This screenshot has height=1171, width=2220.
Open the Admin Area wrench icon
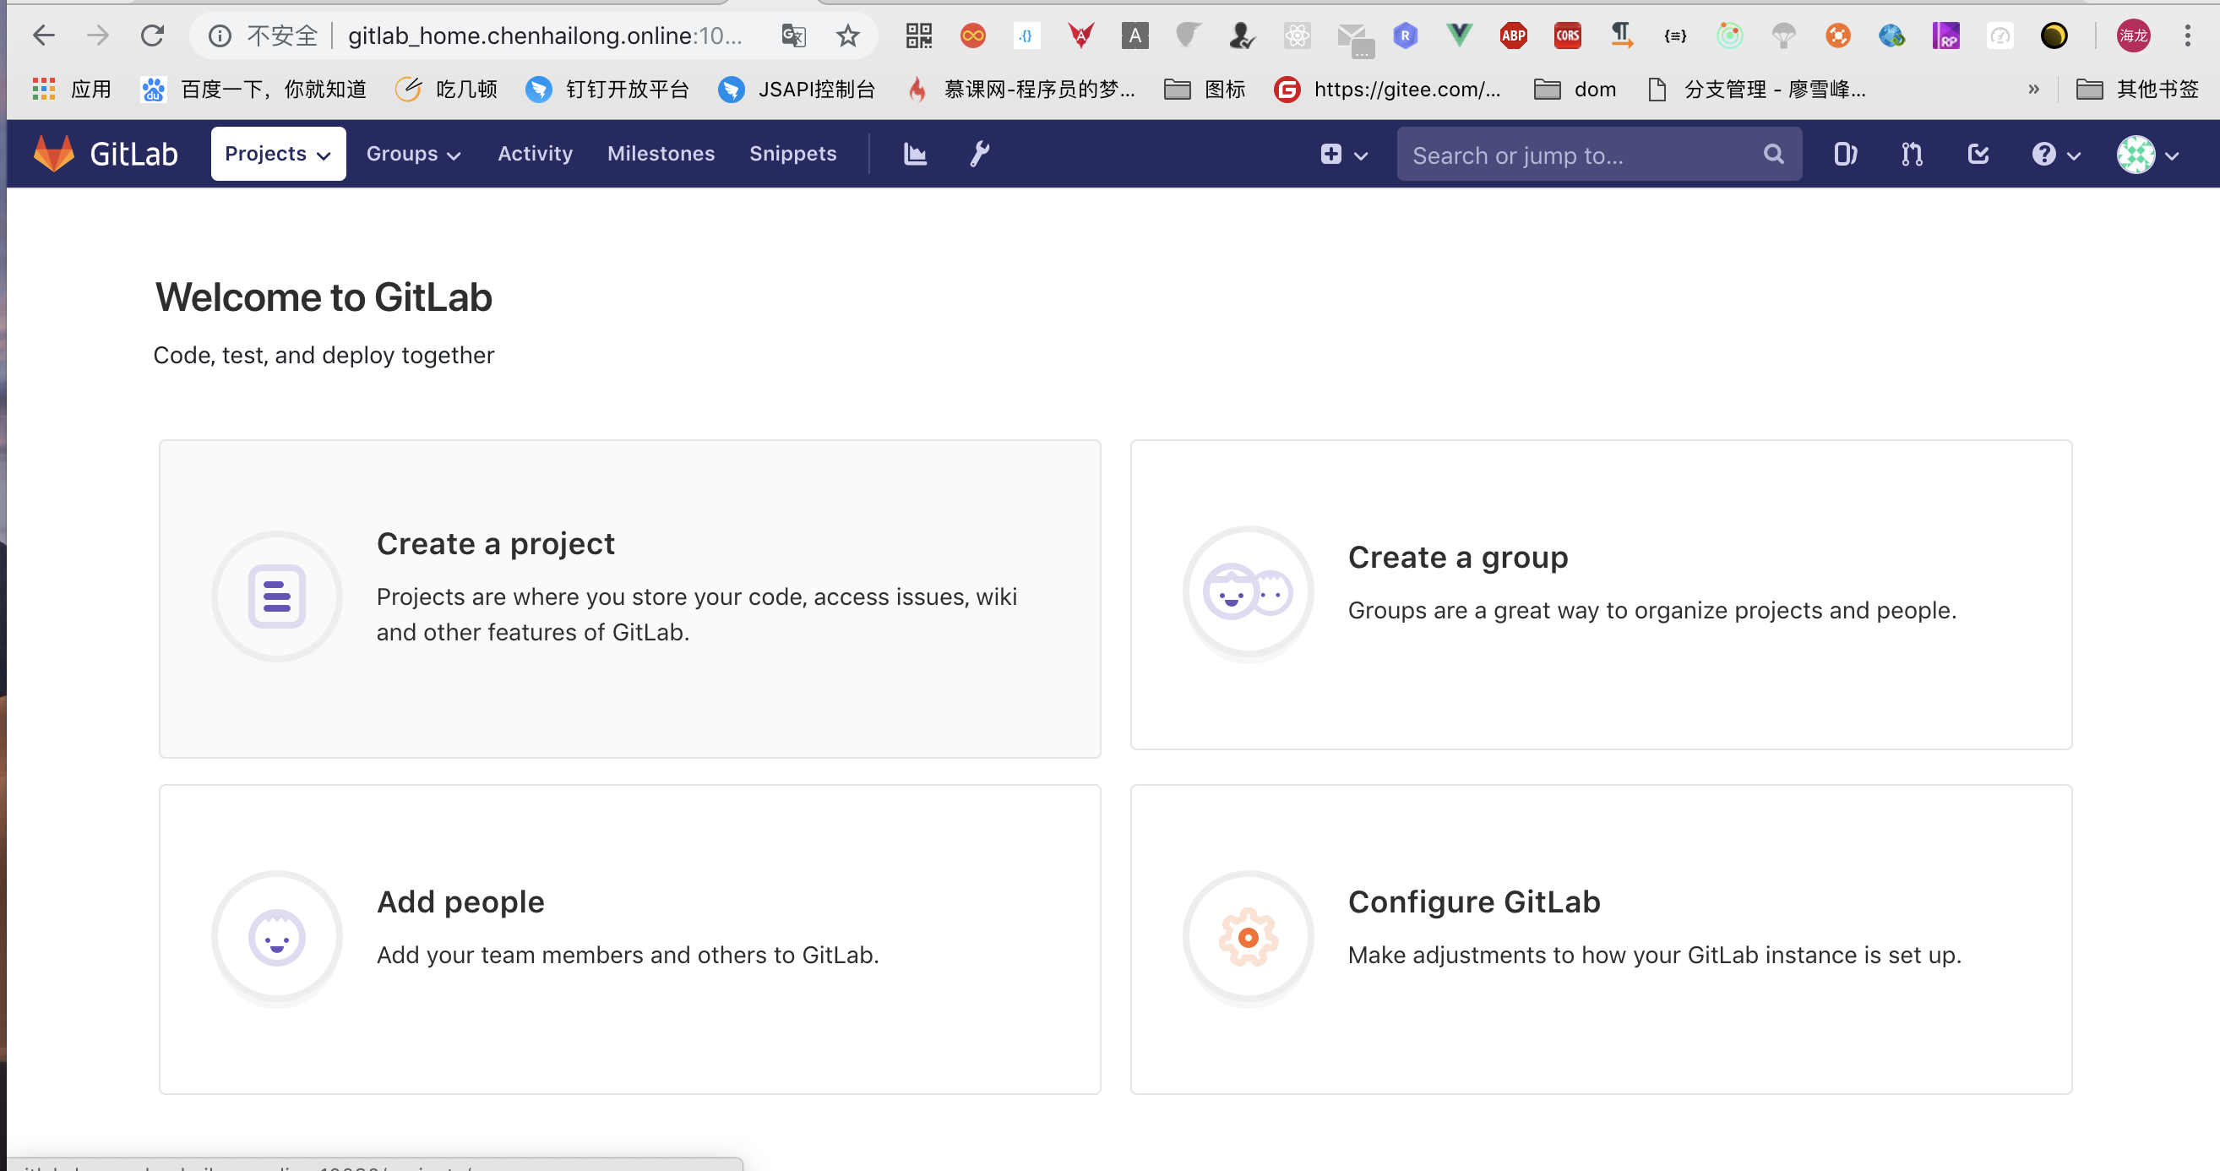click(980, 154)
